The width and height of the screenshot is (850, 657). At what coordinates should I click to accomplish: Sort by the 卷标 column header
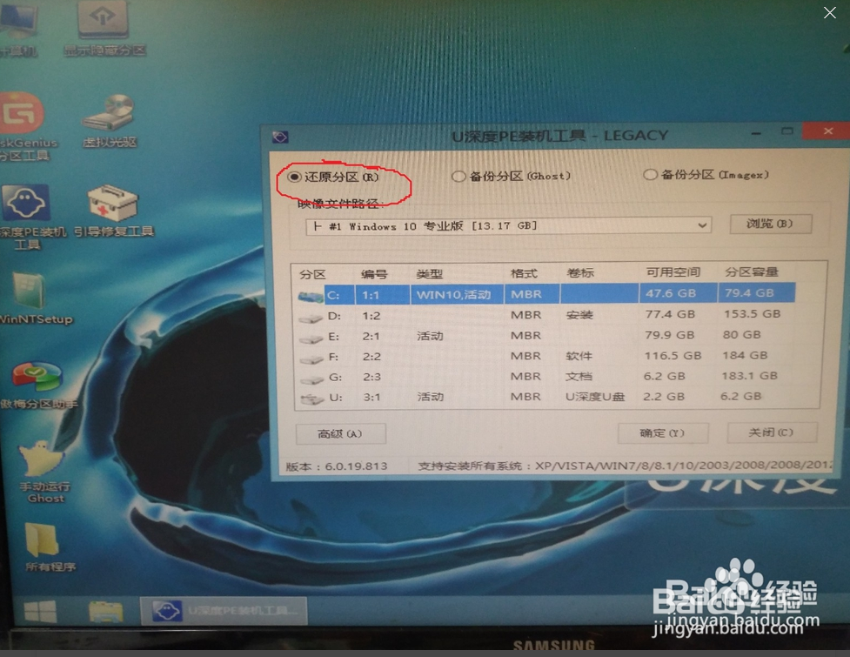point(580,272)
